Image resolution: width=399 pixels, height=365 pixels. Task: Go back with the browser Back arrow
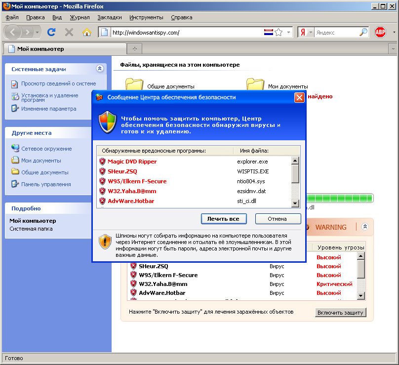[12, 32]
